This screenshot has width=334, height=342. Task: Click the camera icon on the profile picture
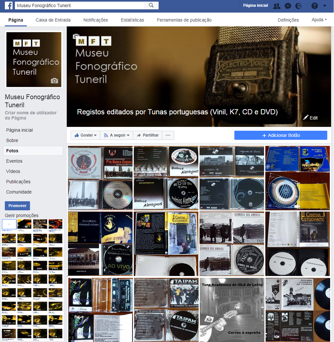pos(54,81)
